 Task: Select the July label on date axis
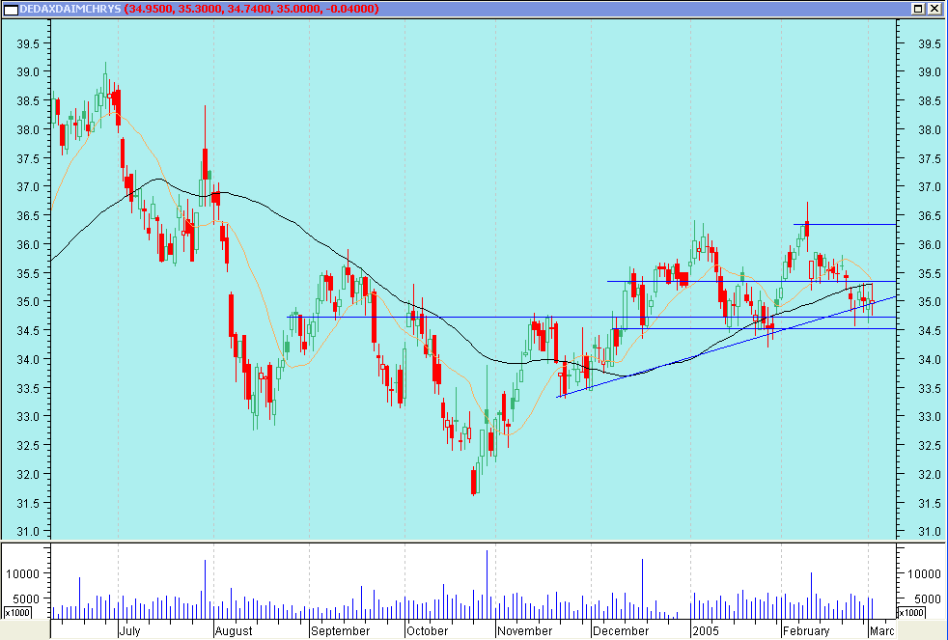click(x=130, y=631)
